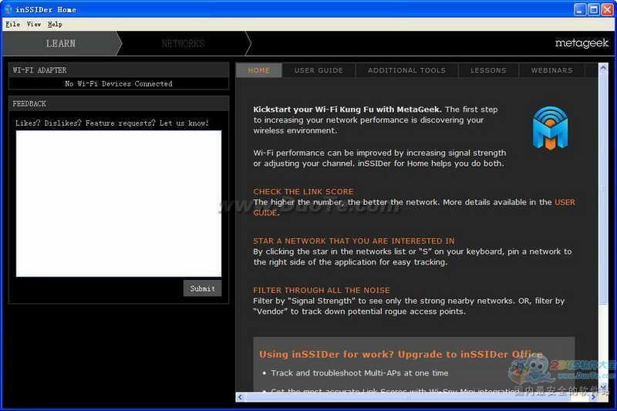Click the vertical scrollbar up arrow
The height and width of the screenshot is (411, 617).
[x=603, y=68]
